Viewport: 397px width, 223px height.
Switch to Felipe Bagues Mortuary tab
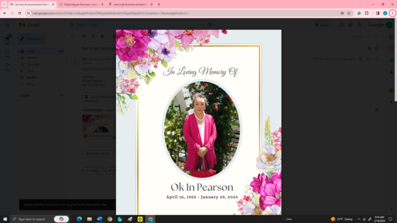pyautogui.click(x=81, y=4)
